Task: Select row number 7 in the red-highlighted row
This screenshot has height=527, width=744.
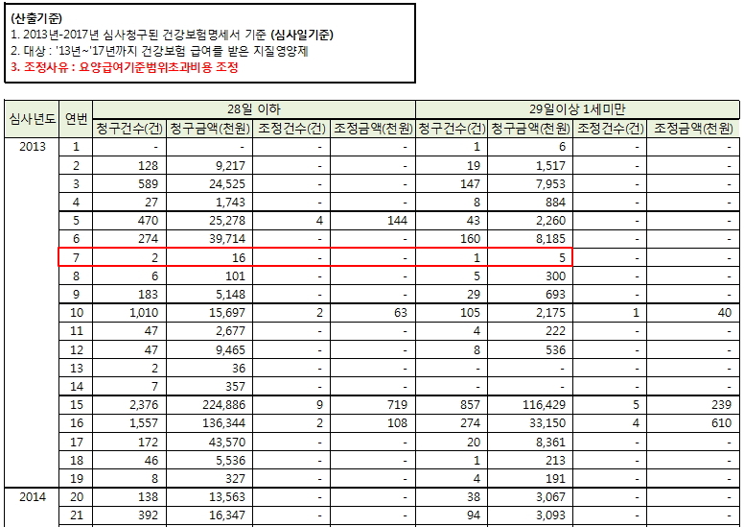Action: pos(76,256)
